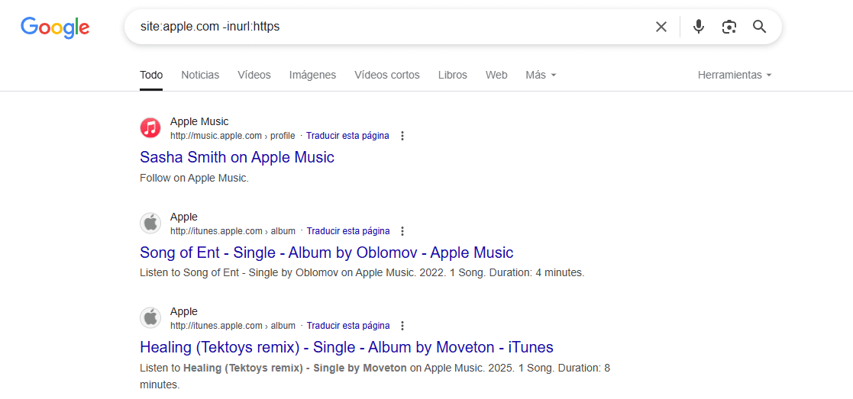This screenshot has width=853, height=399.
Task: Open the Libros tab
Action: click(453, 75)
